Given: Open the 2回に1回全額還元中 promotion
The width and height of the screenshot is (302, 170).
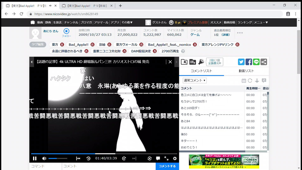Looking at the screenshot, I should [215, 62].
